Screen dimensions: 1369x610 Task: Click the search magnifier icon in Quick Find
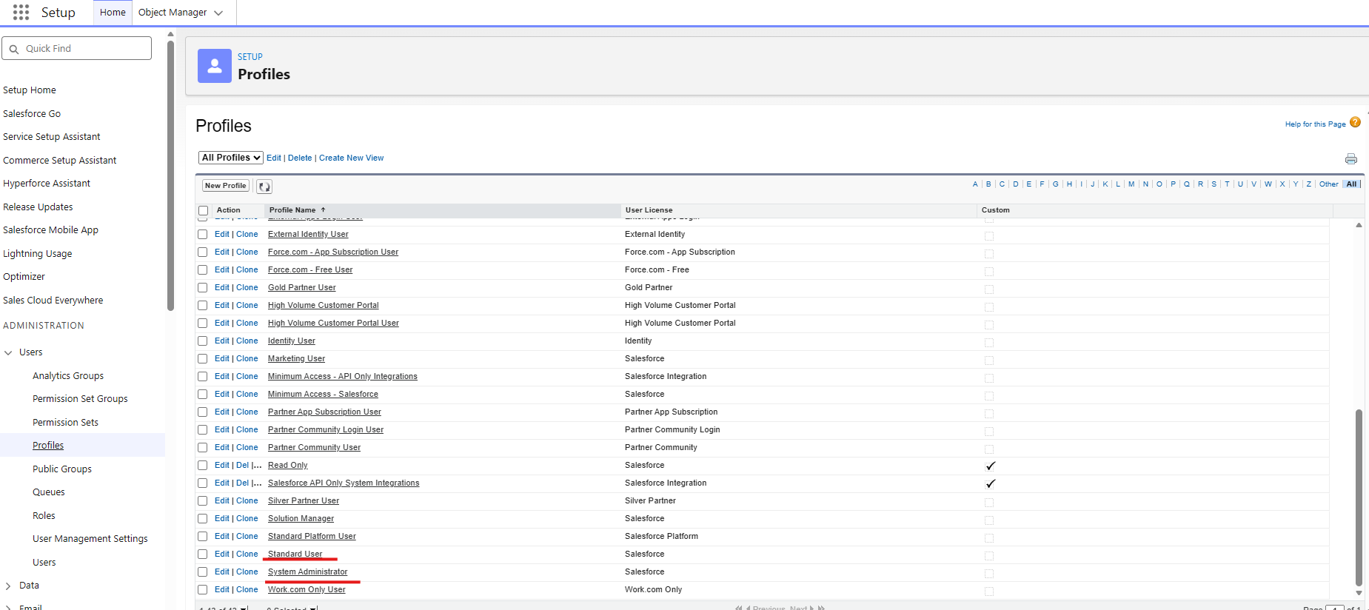pos(14,49)
